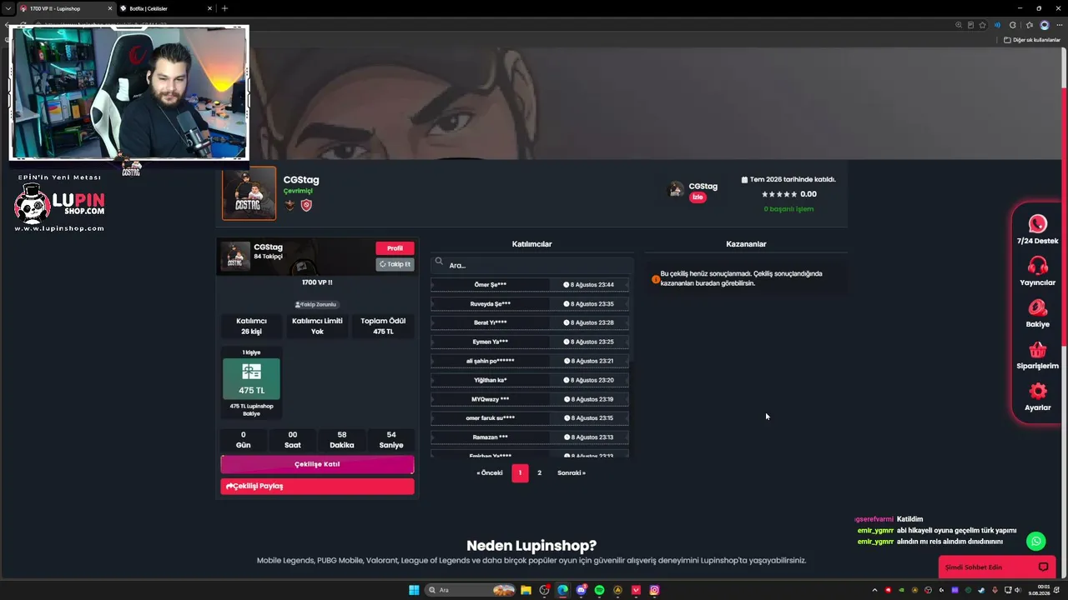
Task: Click the browser zoom magnifier icon
Action: click(959, 25)
